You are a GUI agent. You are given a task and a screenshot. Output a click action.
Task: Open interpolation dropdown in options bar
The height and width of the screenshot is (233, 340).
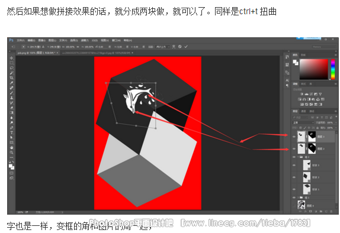163,47
